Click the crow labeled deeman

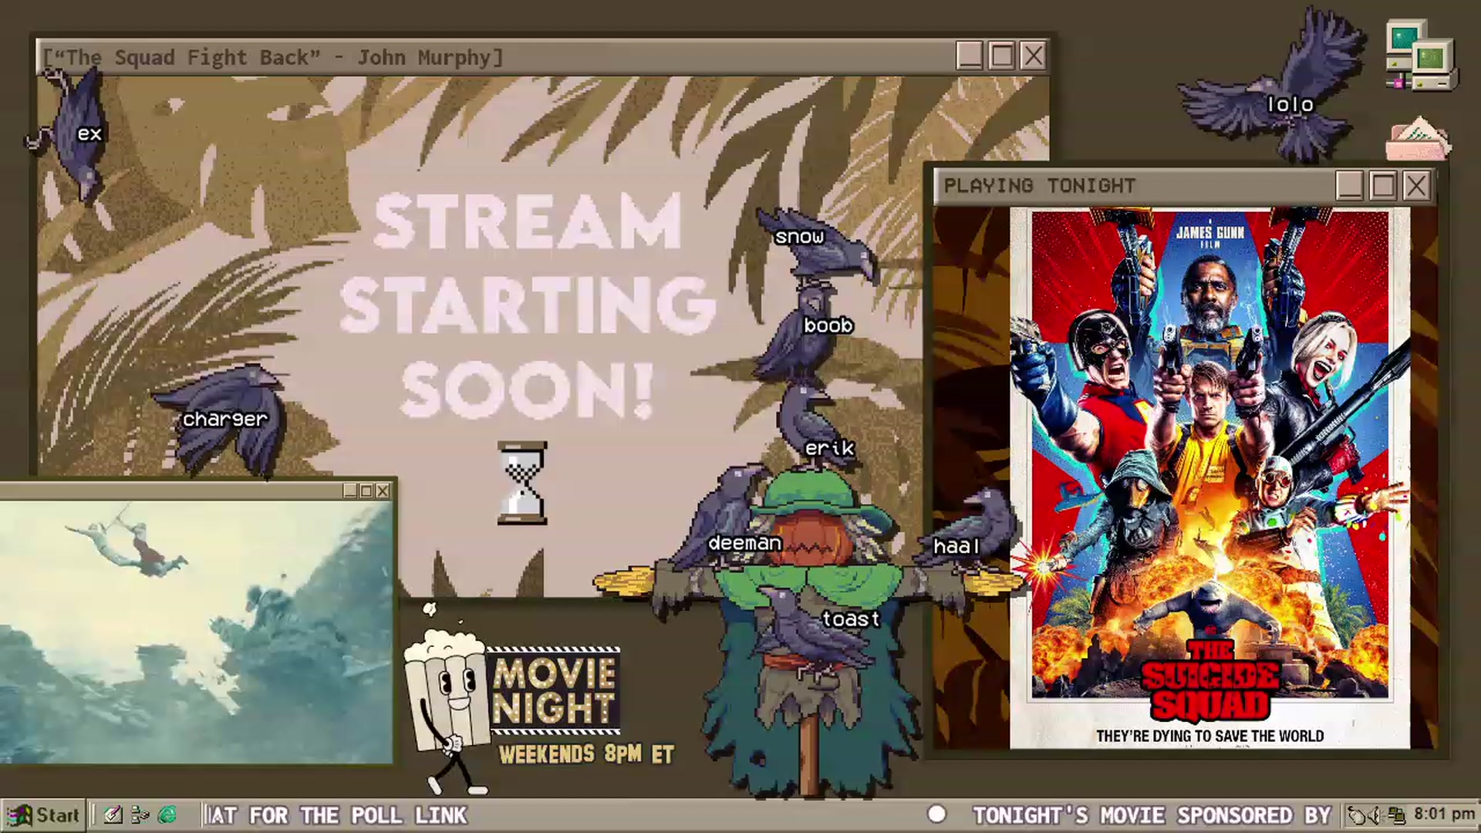tap(721, 517)
